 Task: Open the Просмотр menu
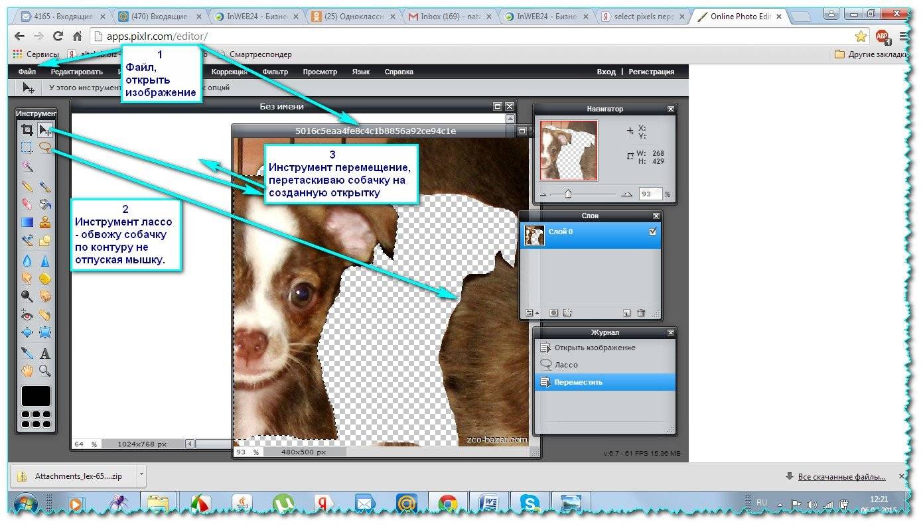pyautogui.click(x=320, y=72)
